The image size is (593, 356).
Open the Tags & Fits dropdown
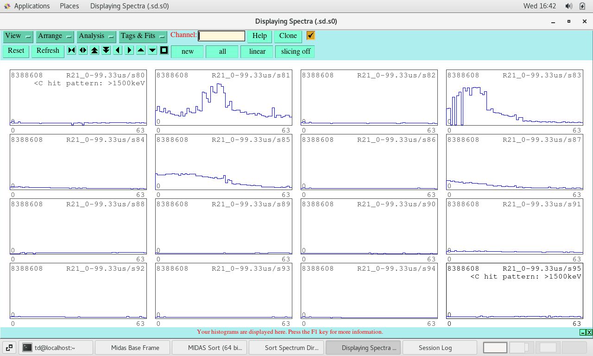[x=143, y=36]
